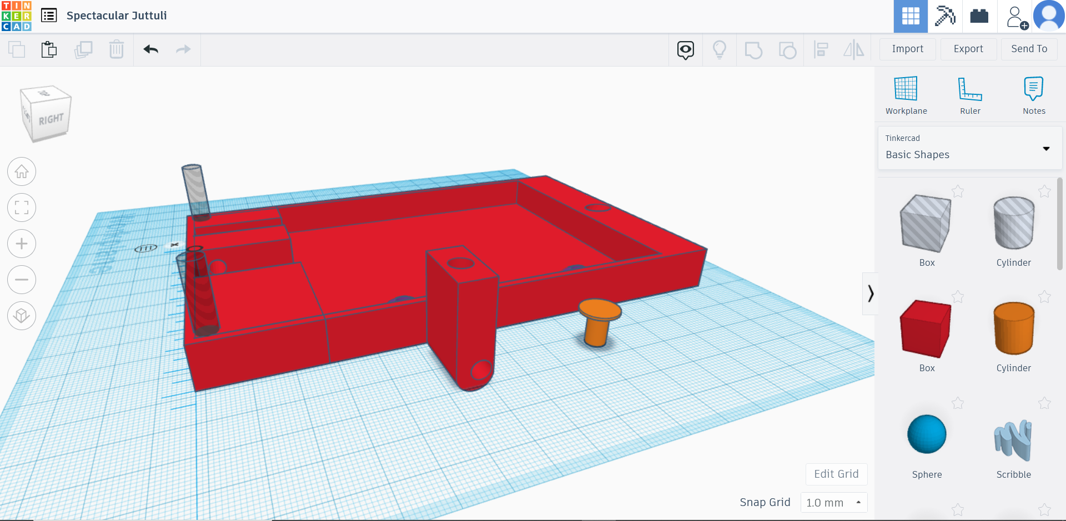This screenshot has height=521, width=1066.
Task: Open the Notes tool
Action: 1034,95
